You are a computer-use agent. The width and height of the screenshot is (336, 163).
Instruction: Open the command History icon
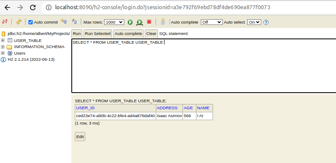coord(163,21)
